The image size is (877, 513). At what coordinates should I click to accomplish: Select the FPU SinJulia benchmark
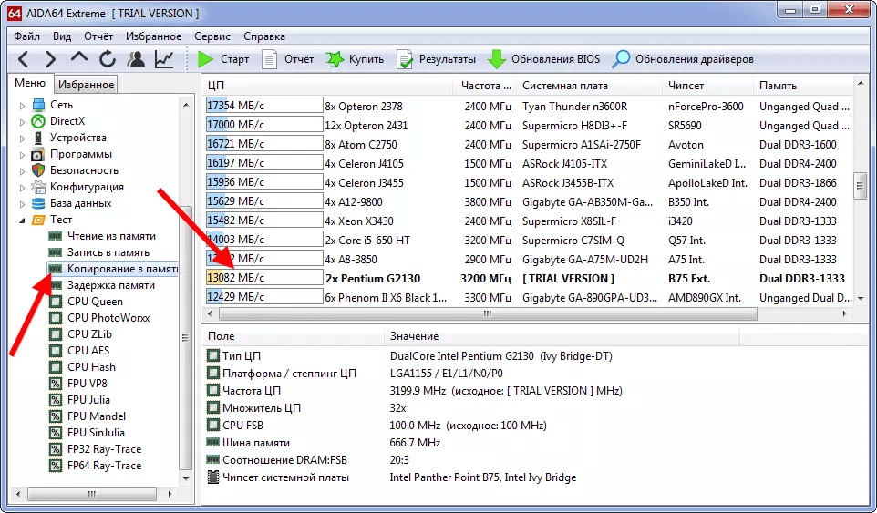[x=96, y=433]
